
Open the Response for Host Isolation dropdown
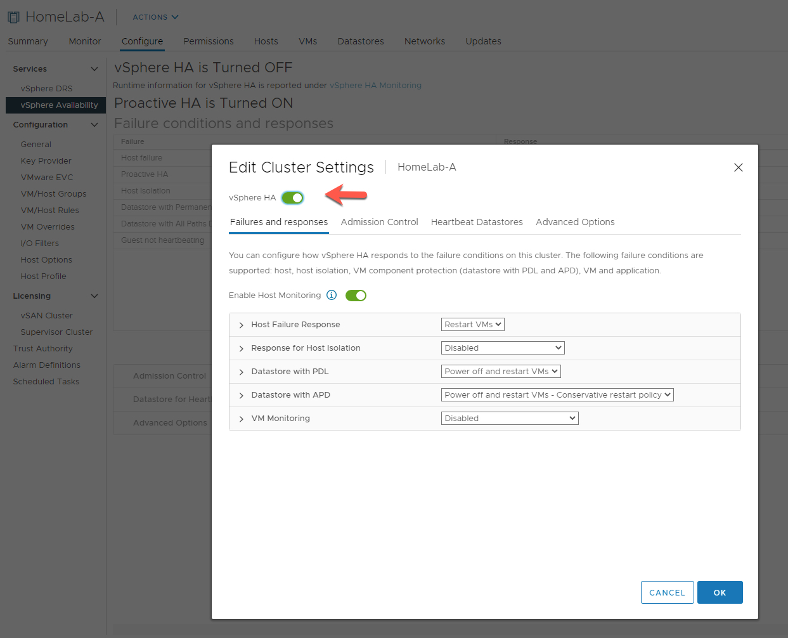pyautogui.click(x=502, y=348)
